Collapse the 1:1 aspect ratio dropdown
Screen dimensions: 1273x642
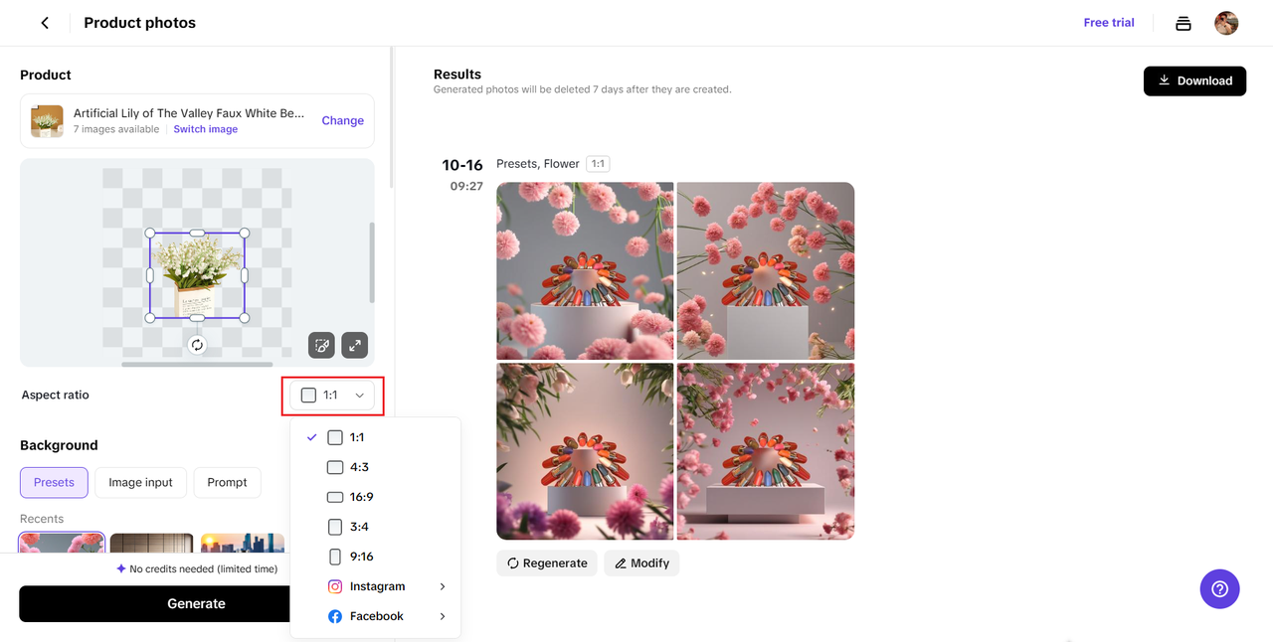click(332, 396)
